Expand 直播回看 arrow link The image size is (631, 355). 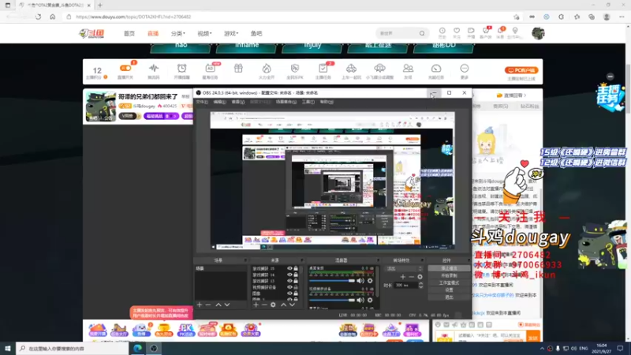point(512,95)
